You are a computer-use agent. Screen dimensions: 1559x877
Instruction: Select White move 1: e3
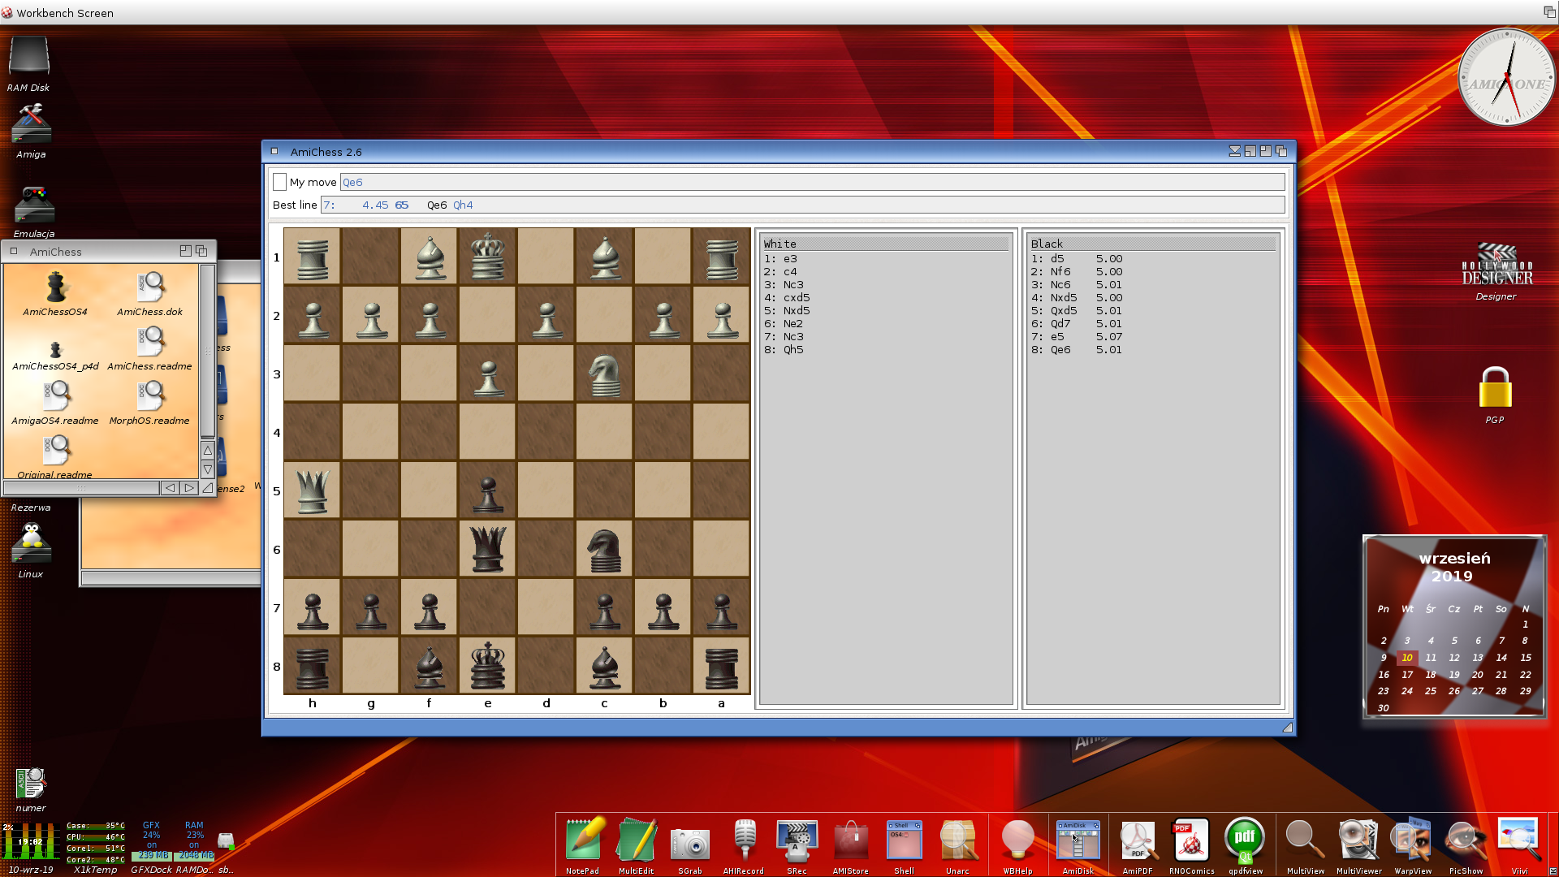(x=885, y=259)
